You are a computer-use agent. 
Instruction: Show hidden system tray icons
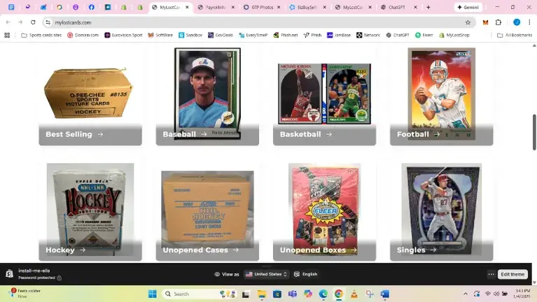click(x=465, y=294)
